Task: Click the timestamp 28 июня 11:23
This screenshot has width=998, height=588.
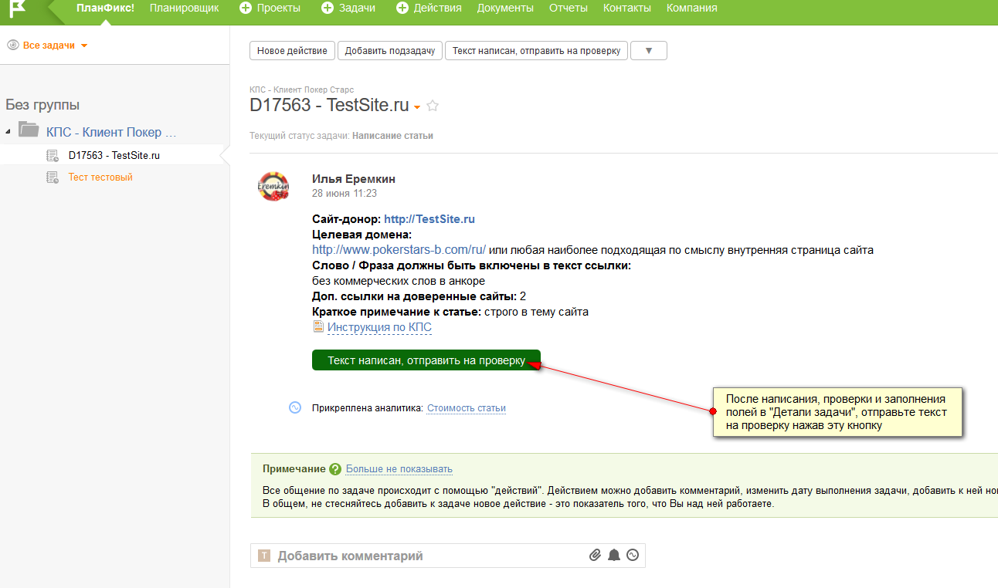Action: pos(345,194)
